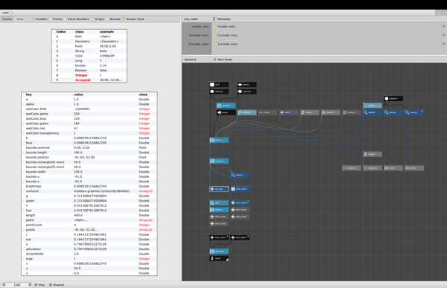Screen dimensions: 447x288
Task: Click the #2fb8e5ff color example cell
Action: click(107, 56)
